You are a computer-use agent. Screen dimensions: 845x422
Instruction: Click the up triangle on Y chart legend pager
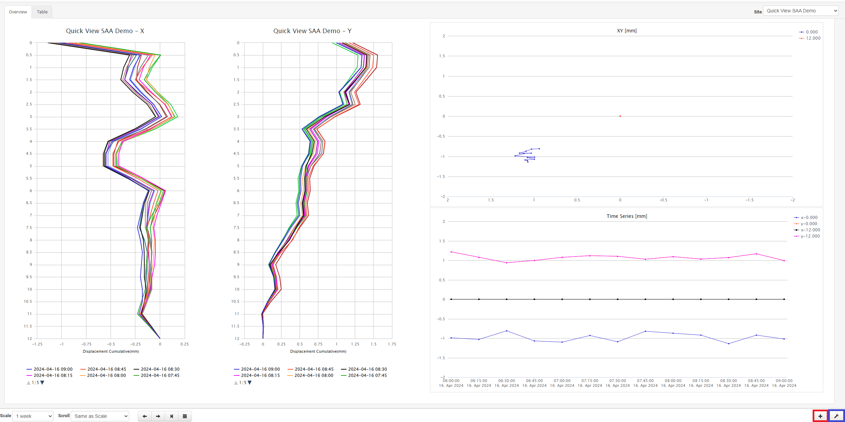tap(236, 382)
